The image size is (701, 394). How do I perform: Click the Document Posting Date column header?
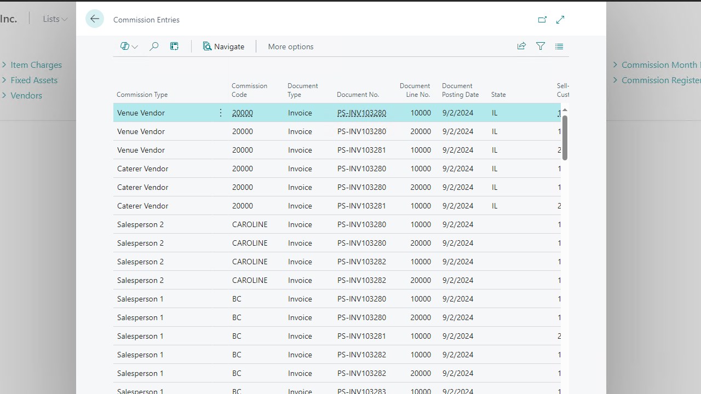click(460, 90)
